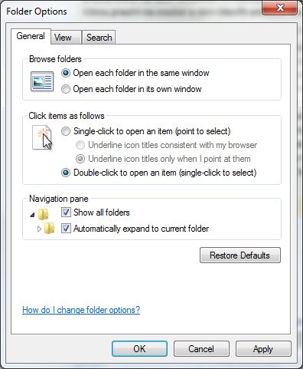Switch to the View tab
Viewport: 303px width, 369px height.
tap(63, 38)
